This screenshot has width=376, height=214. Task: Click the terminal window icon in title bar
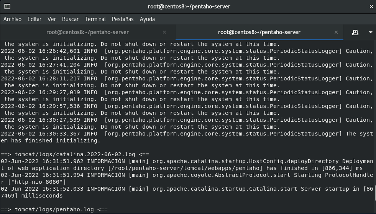point(7,7)
